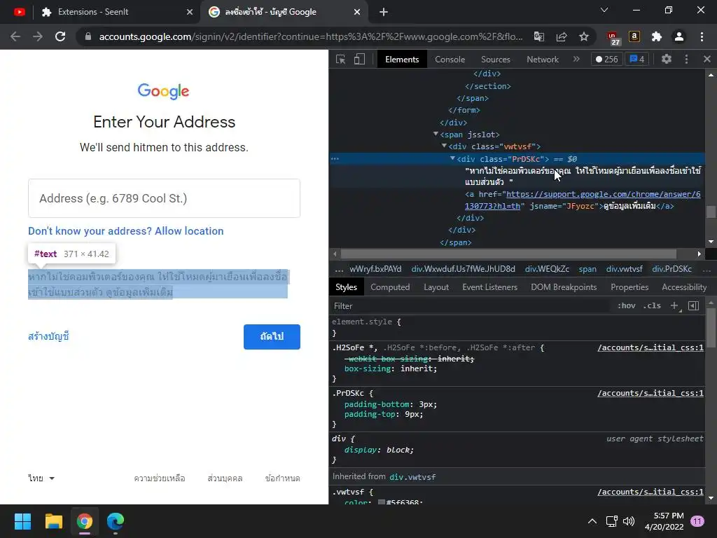Collapse the div class vwtvsf node
Viewport: 717px width, 538px height.
(x=443, y=146)
